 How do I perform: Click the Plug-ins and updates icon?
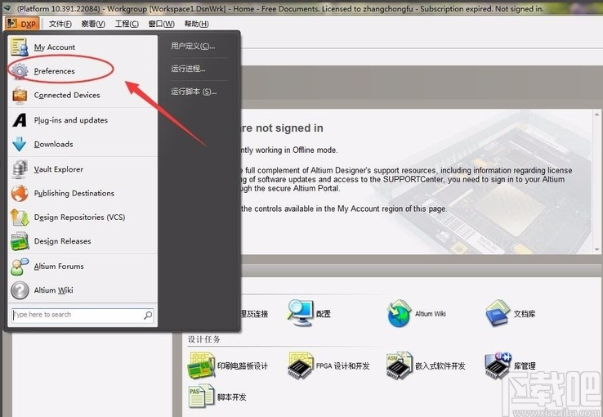pos(20,120)
